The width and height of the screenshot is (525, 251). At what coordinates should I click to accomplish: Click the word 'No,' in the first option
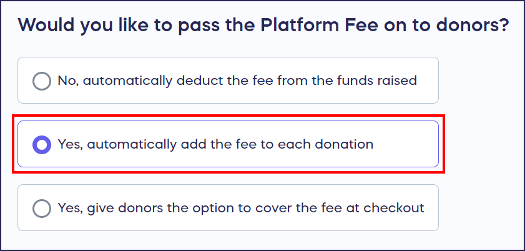67,81
